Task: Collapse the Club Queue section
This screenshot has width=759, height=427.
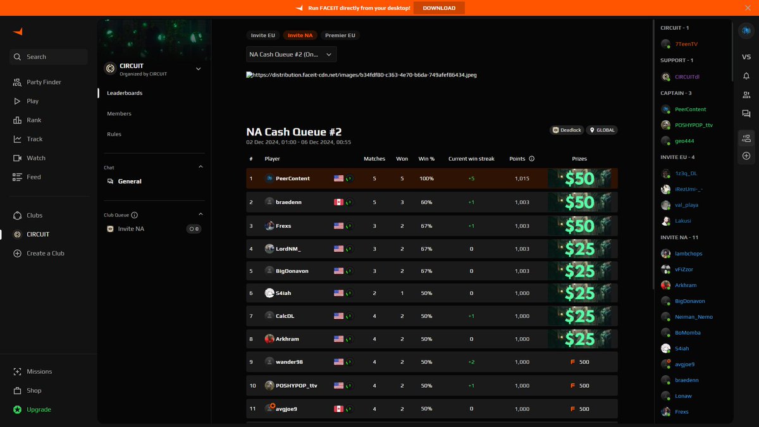Action: coord(201,214)
